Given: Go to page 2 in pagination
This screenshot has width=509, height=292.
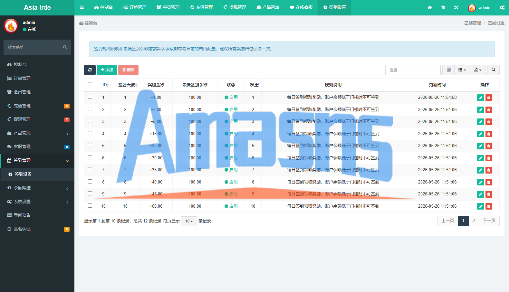Looking at the screenshot, I should [474, 221].
